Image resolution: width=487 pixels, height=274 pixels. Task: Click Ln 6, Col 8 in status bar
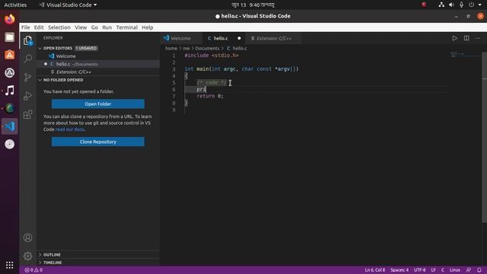pos(375,270)
